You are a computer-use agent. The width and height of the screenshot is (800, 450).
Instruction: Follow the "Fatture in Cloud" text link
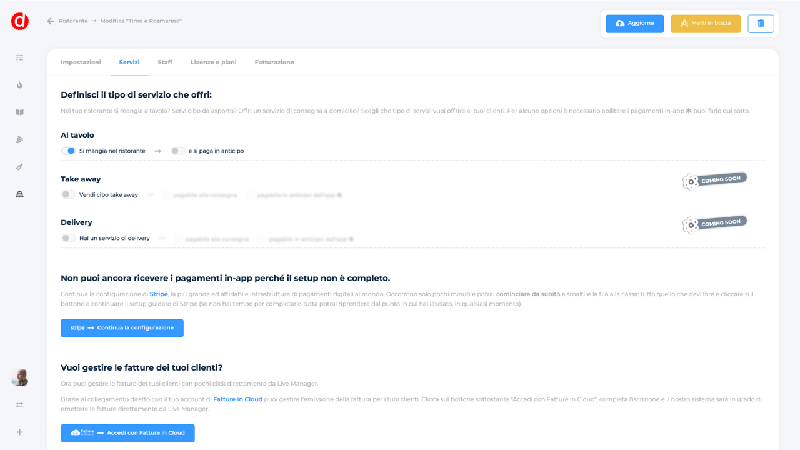[237, 399]
